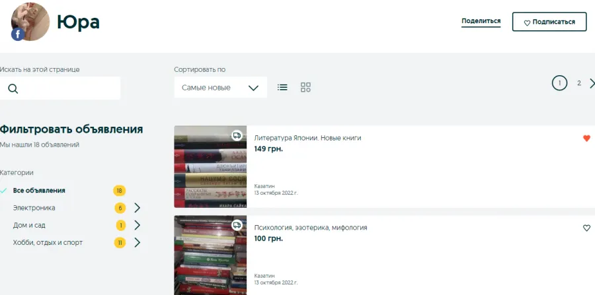Unfavorite the Литература Японии listing heart
The height and width of the screenshot is (295, 595).
click(x=586, y=139)
